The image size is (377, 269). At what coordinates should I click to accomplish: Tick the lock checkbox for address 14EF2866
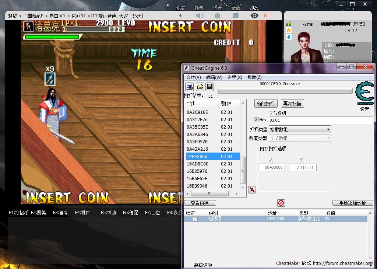tap(195, 219)
